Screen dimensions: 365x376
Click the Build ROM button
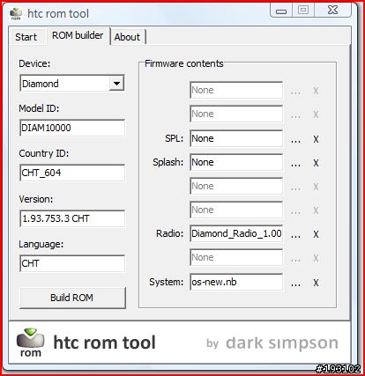(72, 298)
